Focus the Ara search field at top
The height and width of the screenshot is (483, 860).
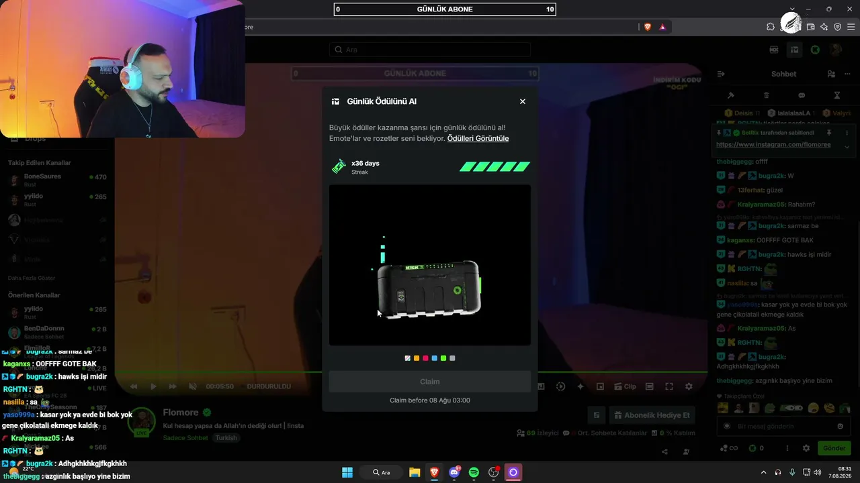click(x=430, y=50)
